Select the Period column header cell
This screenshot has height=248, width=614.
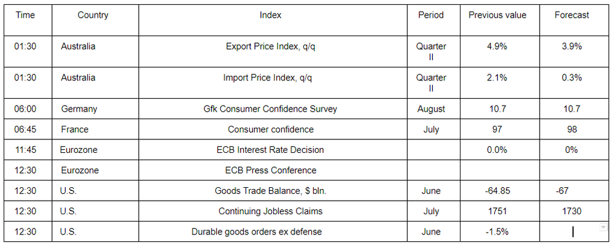click(x=433, y=20)
